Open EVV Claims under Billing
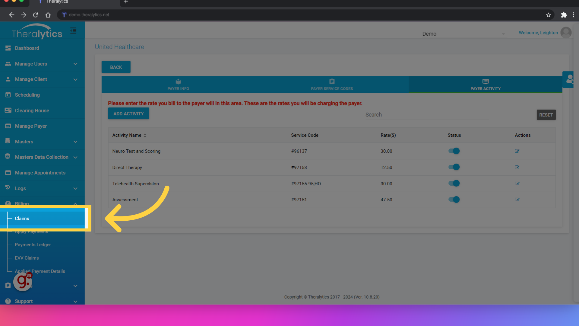This screenshot has height=326, width=579. (x=27, y=258)
